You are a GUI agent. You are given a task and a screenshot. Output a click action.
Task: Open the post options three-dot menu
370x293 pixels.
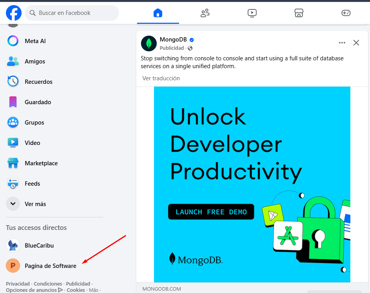(342, 43)
